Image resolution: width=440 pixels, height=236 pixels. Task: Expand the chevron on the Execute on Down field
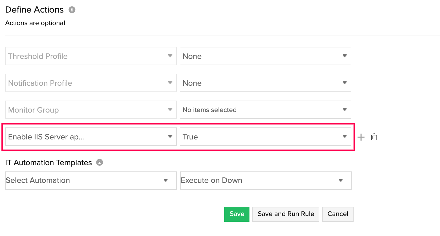click(x=340, y=180)
